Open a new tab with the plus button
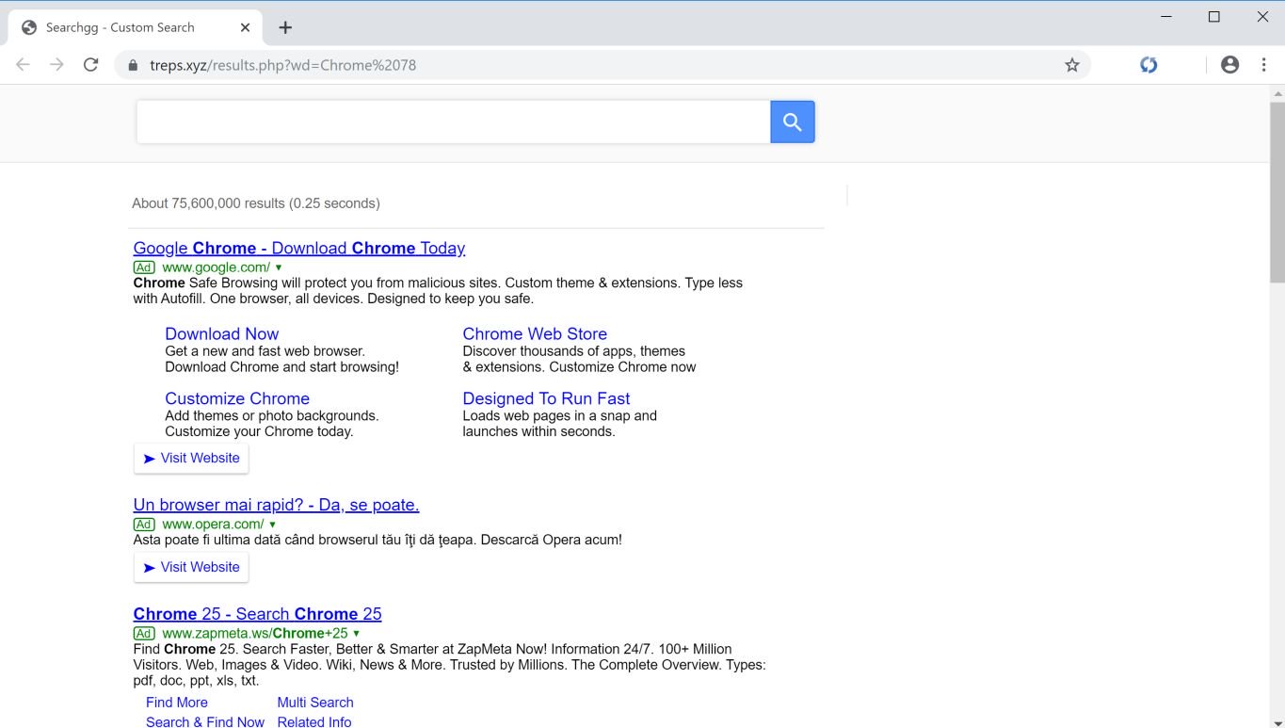 click(x=285, y=27)
